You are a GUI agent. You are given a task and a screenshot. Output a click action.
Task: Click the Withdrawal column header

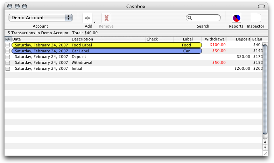(x=214, y=39)
